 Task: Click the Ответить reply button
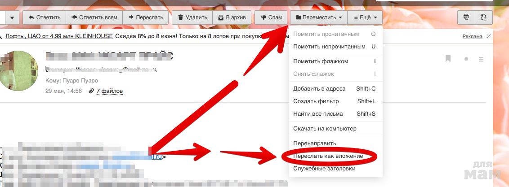[x=44, y=17]
